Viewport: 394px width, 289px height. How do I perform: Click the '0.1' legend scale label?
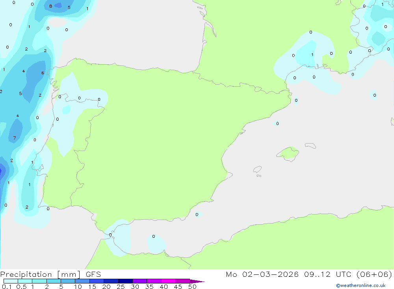[7, 287]
